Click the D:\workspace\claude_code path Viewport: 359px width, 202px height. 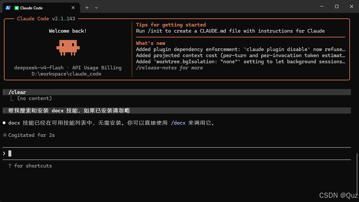tap(66, 74)
